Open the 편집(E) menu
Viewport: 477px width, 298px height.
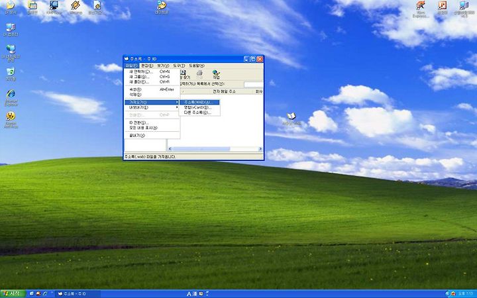click(x=147, y=66)
